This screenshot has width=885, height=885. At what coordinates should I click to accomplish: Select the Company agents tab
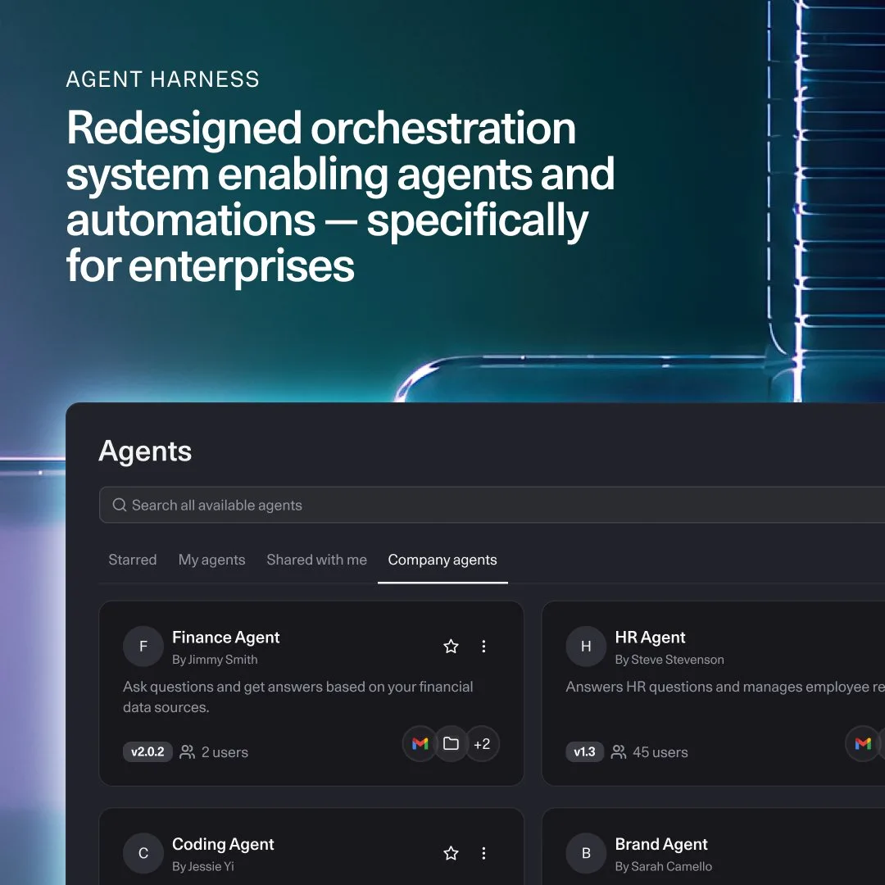click(442, 560)
